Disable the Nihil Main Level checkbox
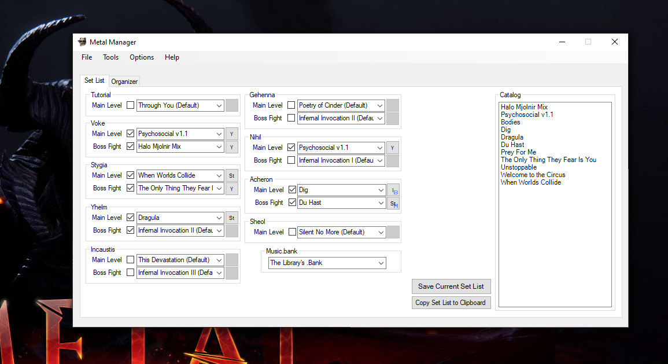This screenshot has width=668, height=364. tap(292, 148)
